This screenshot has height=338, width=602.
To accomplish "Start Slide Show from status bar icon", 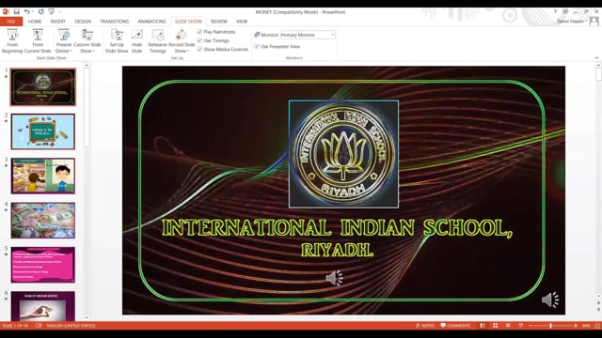I will [x=520, y=326].
